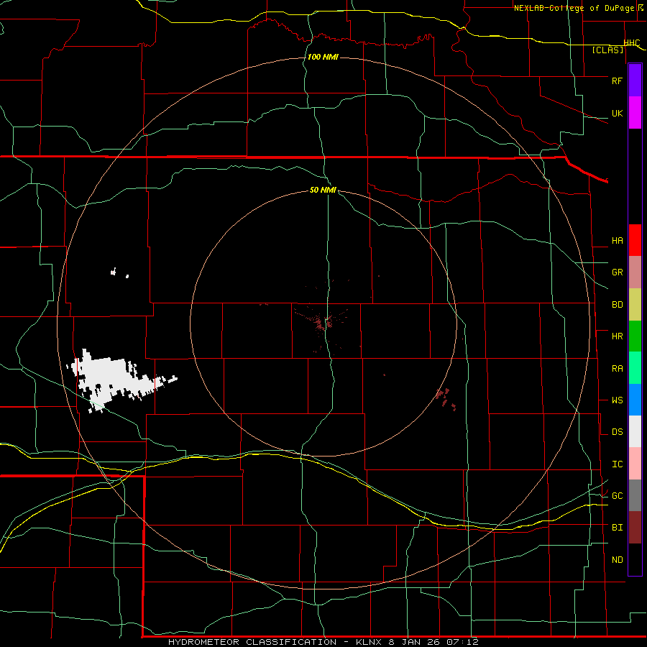Screen dimensions: 647x647
Task: Click the magenta UK legend color swatch
Action: click(x=635, y=113)
